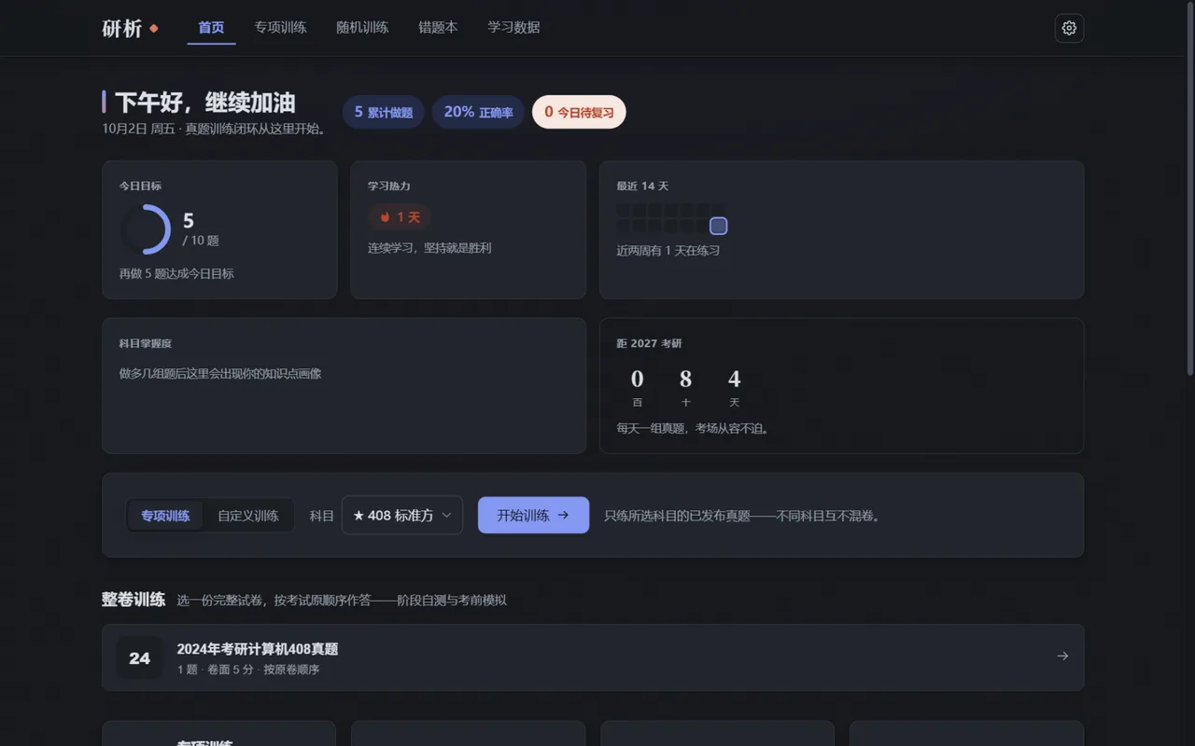Viewport: 1195px width, 746px height.
Task: Open the 错题本 tab
Action: [x=438, y=28]
